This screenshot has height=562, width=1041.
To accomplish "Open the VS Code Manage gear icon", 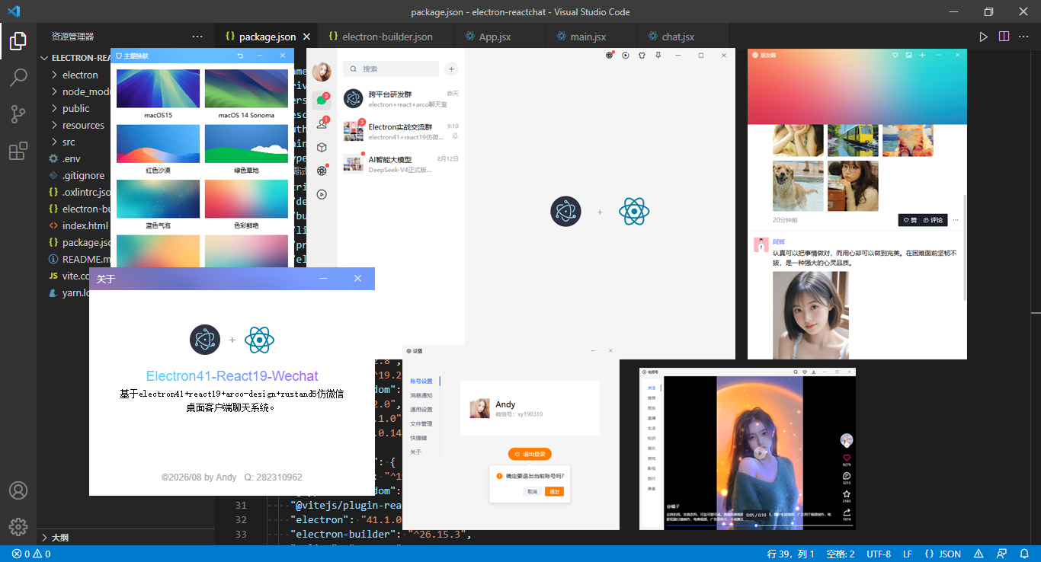I will pyautogui.click(x=18, y=526).
